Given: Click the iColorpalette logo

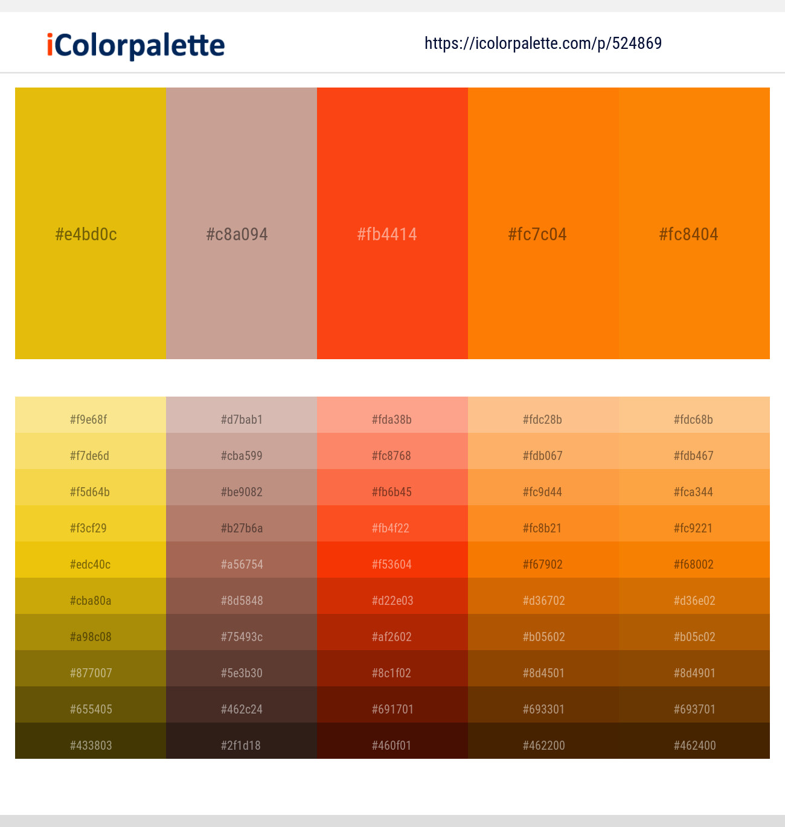Looking at the screenshot, I should pos(136,45).
